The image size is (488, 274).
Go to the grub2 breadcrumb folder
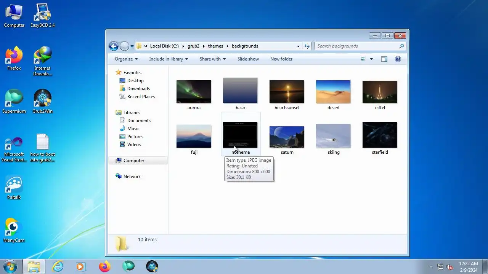tap(193, 46)
